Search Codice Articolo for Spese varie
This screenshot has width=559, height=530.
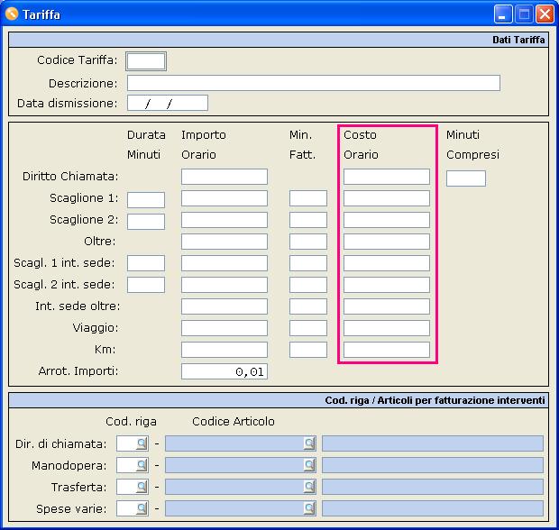309,508
